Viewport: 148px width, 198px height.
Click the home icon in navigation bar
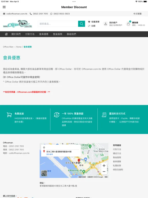pos(6,34)
